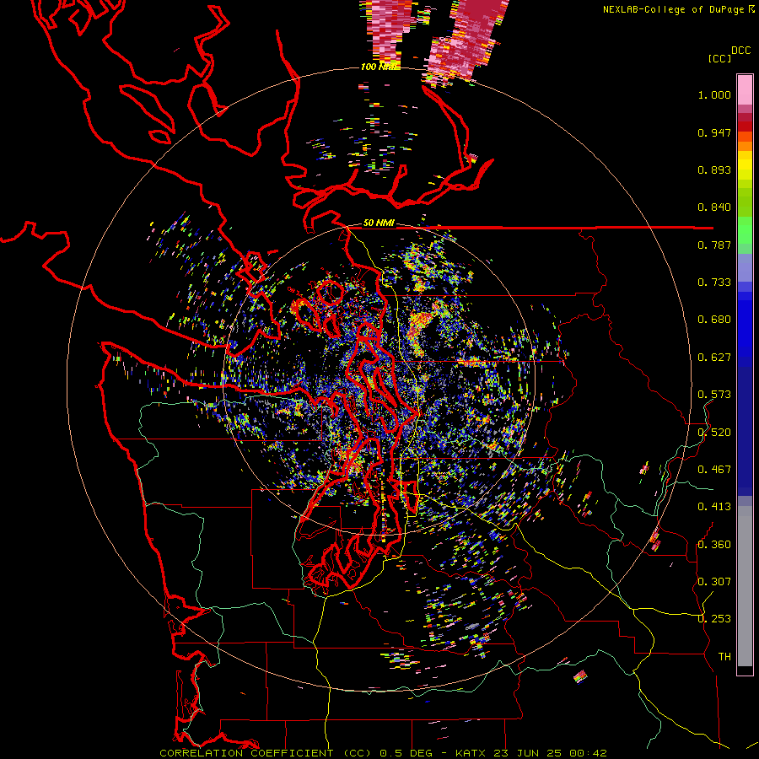Select the 0.413 scale label
759x759 pixels.
[x=714, y=507]
